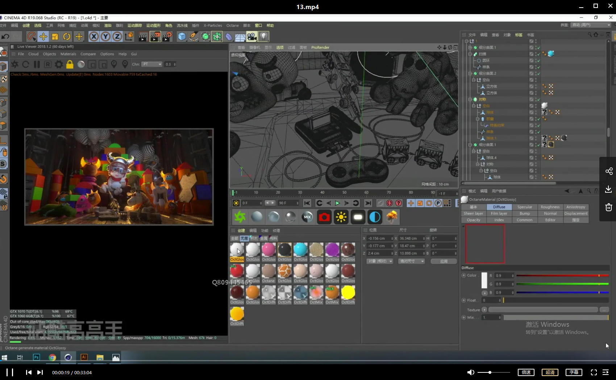Image resolution: width=616 pixels, height=380 pixels.
Task: Click the cube primitive icon
Action: [x=182, y=37]
